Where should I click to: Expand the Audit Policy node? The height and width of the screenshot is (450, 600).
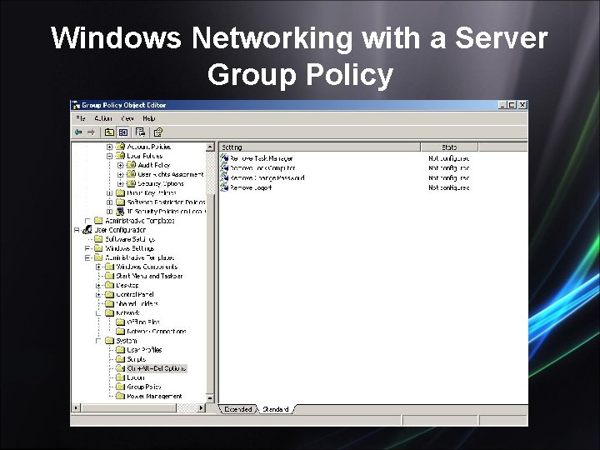point(121,165)
